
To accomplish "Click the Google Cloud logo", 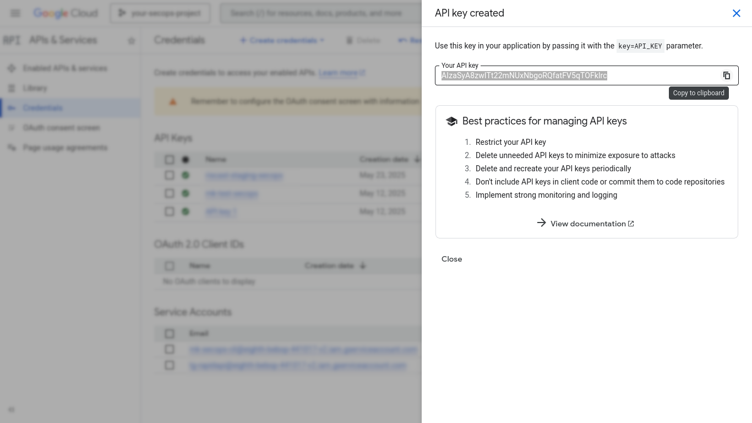I will [x=66, y=13].
